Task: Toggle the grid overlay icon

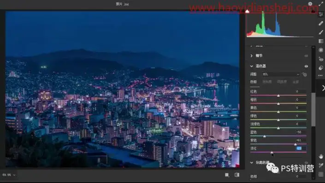Action: (x=321, y=174)
